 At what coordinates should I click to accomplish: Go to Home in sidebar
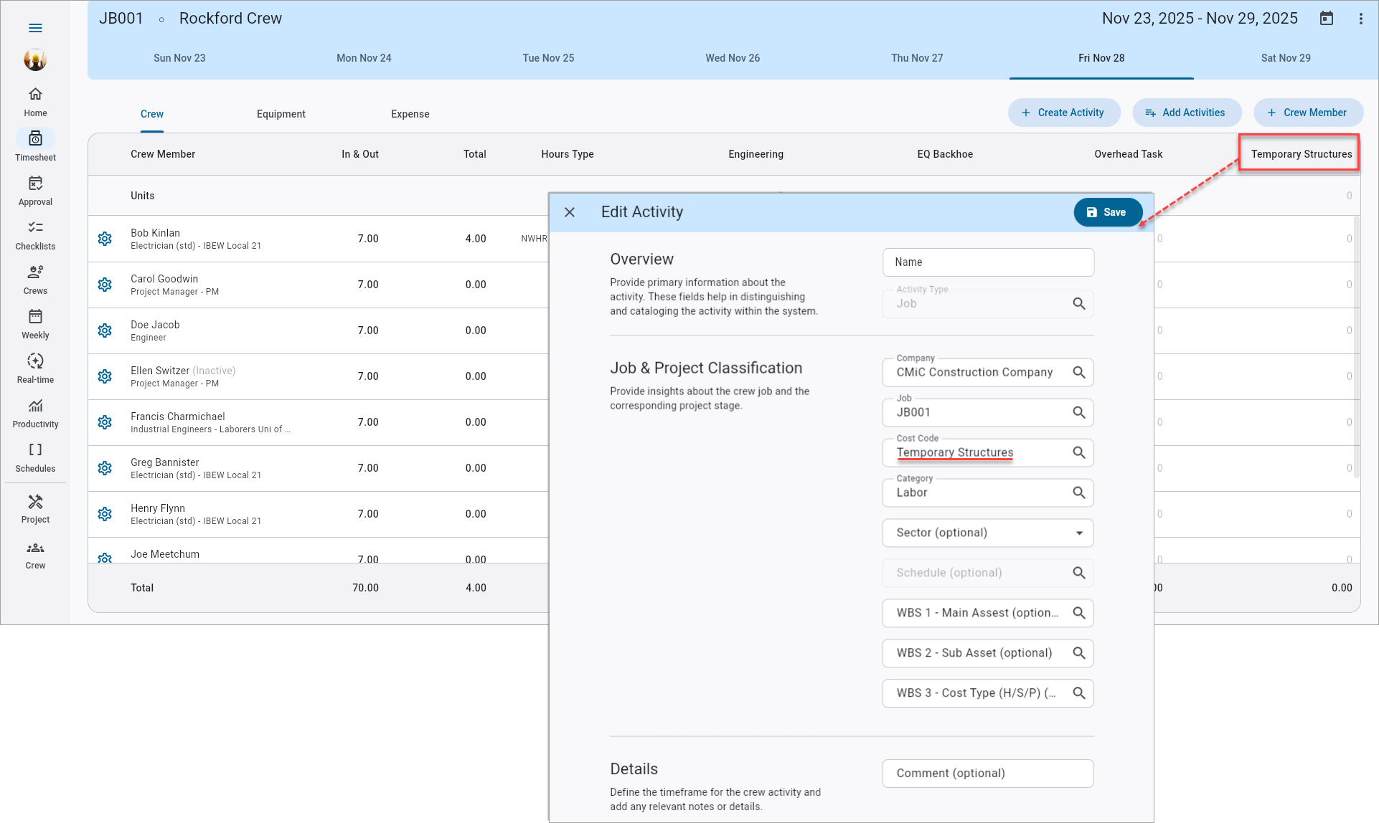(35, 102)
